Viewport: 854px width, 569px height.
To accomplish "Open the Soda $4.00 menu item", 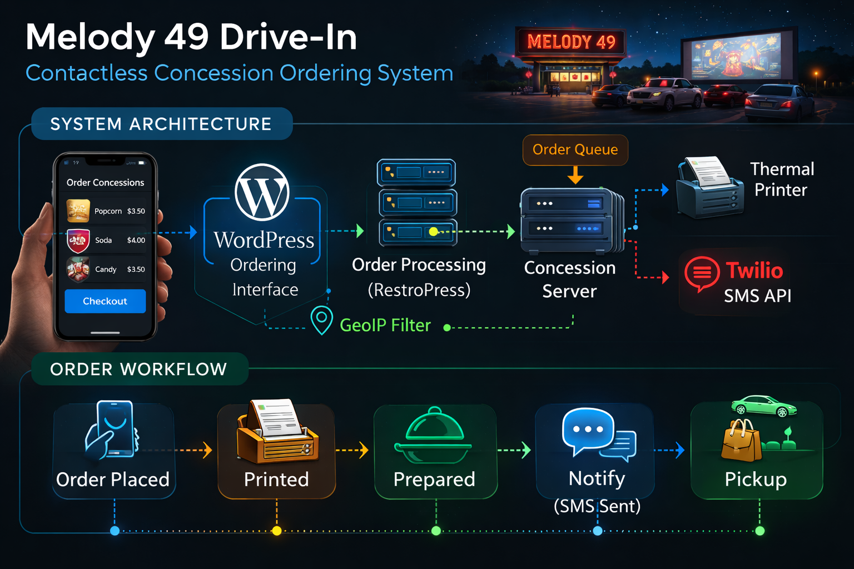I will point(106,240).
